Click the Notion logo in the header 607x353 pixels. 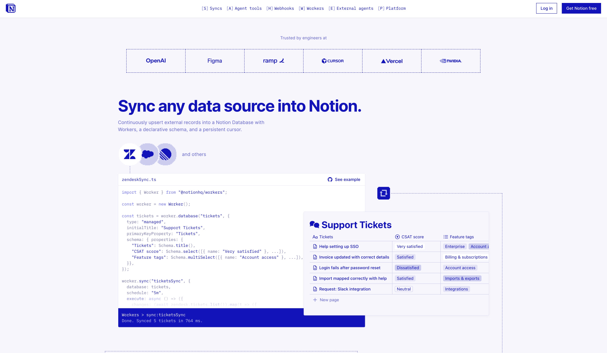pos(11,8)
